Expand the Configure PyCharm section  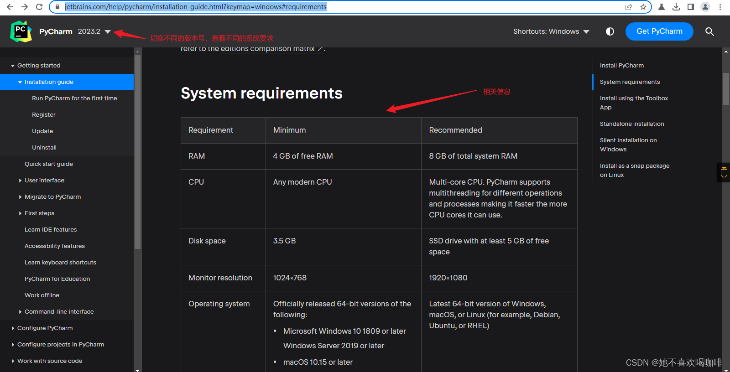[x=13, y=328]
